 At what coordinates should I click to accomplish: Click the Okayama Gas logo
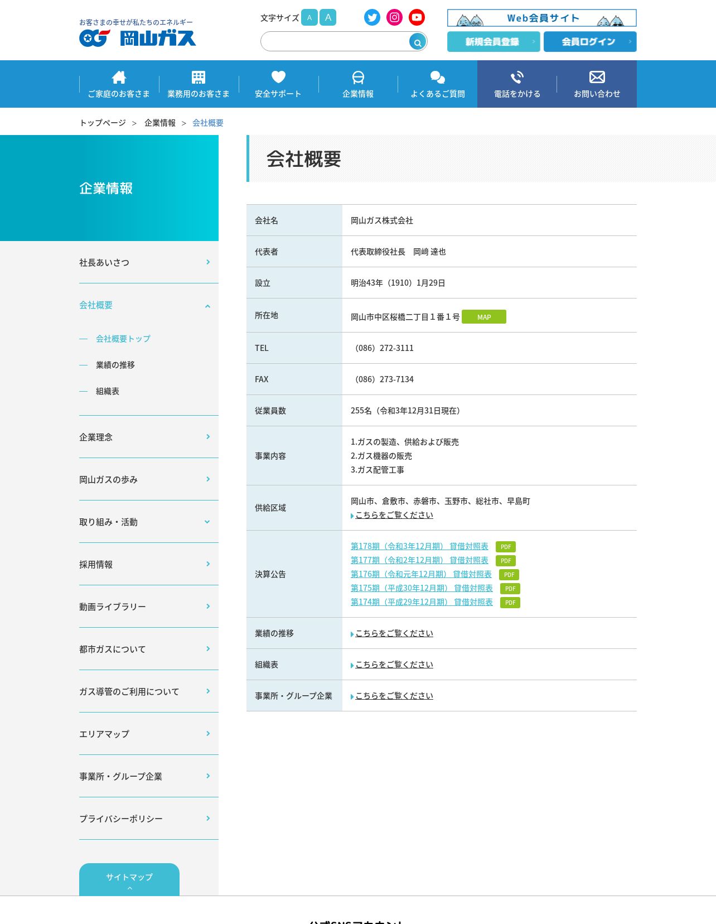tap(137, 37)
